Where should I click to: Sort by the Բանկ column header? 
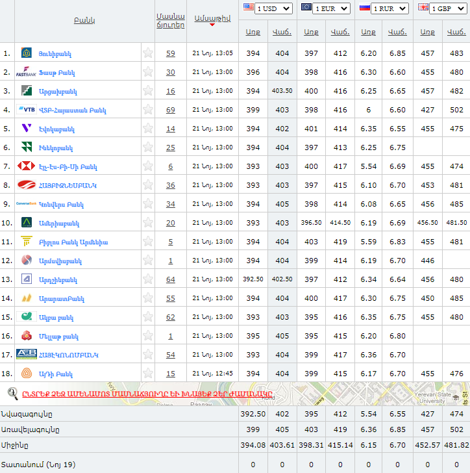pos(84,20)
